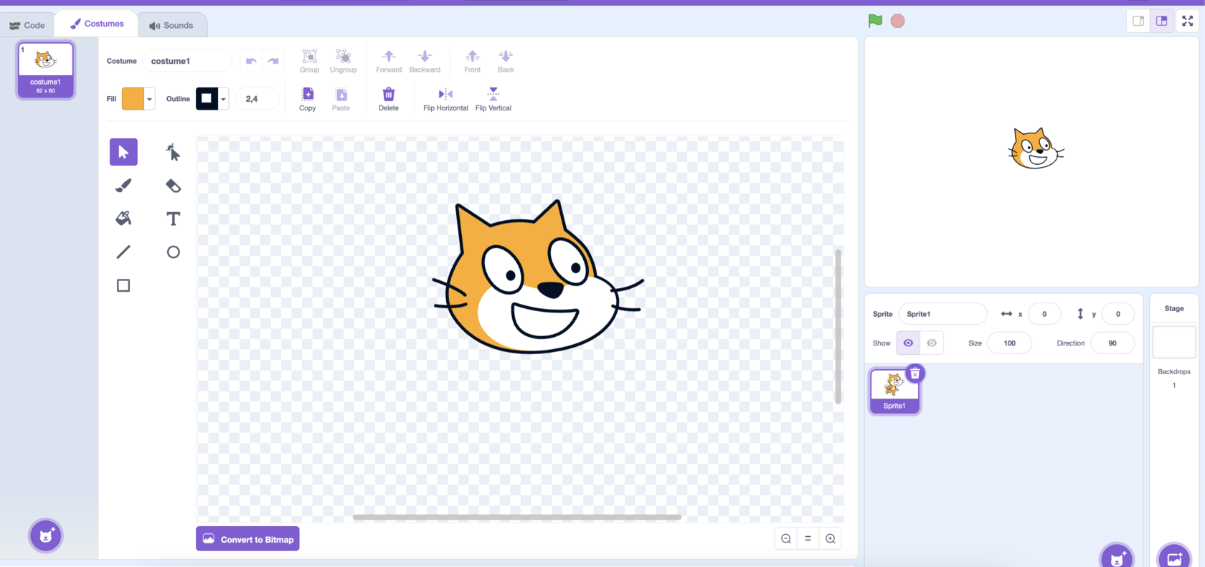Send selection to Back
The height and width of the screenshot is (567, 1205).
pos(506,61)
